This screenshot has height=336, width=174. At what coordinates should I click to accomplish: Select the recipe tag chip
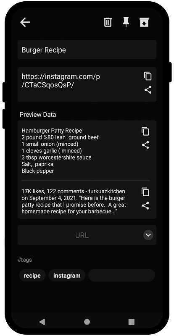pyautogui.click(x=32, y=276)
